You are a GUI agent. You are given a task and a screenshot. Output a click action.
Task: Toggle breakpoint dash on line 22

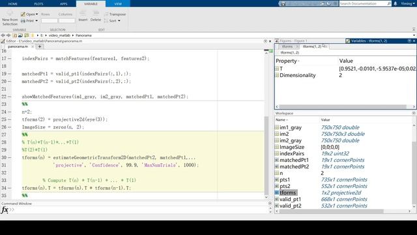9,97
